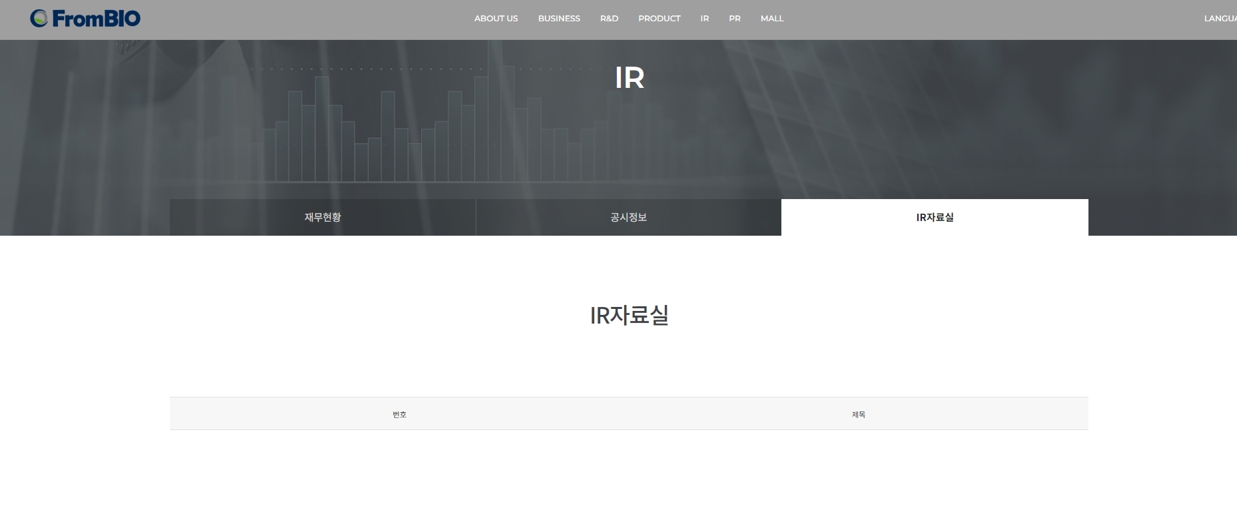Screen dimensions: 1237x518
Task: Open the ABOUT US menu
Action: [496, 19]
